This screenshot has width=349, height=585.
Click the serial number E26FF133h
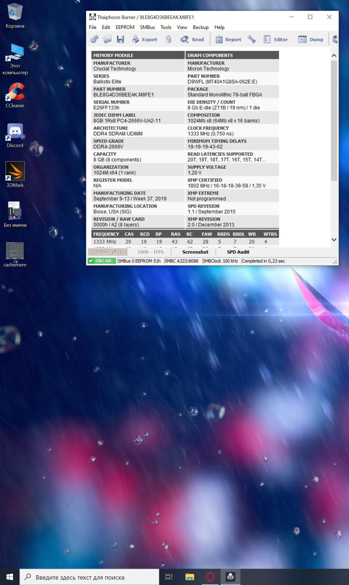(x=106, y=108)
